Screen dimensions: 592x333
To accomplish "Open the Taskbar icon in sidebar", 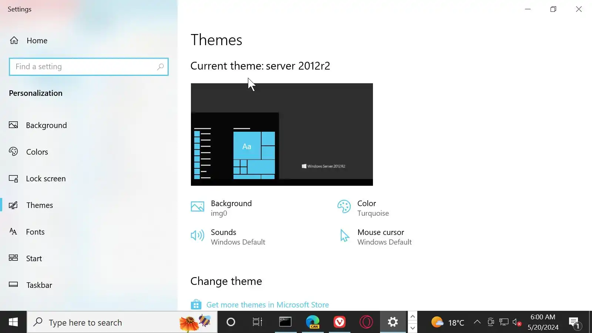I will [13, 285].
